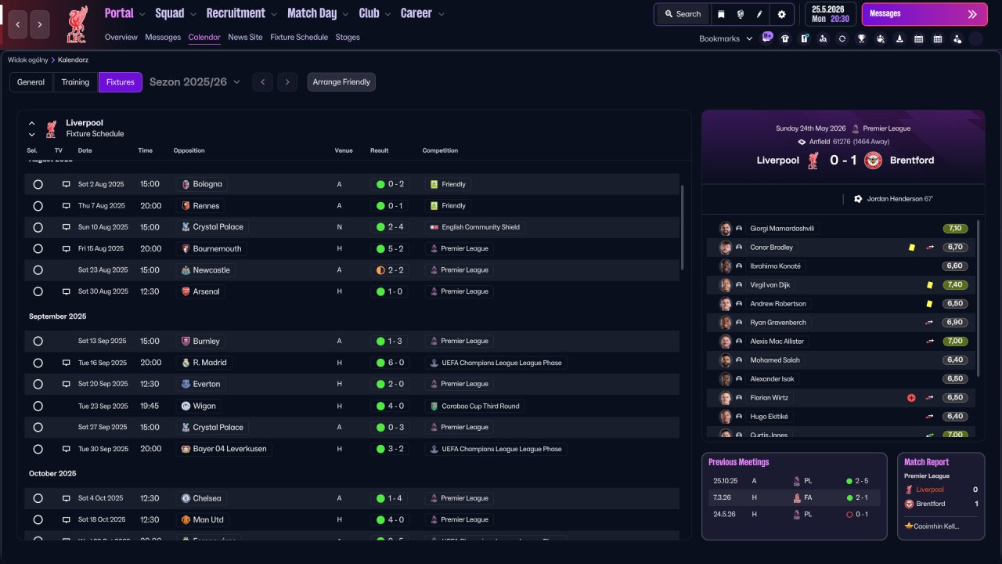The image size is (1002, 564).
Task: Select the radio button for Newcastle fixture
Action: click(38, 270)
